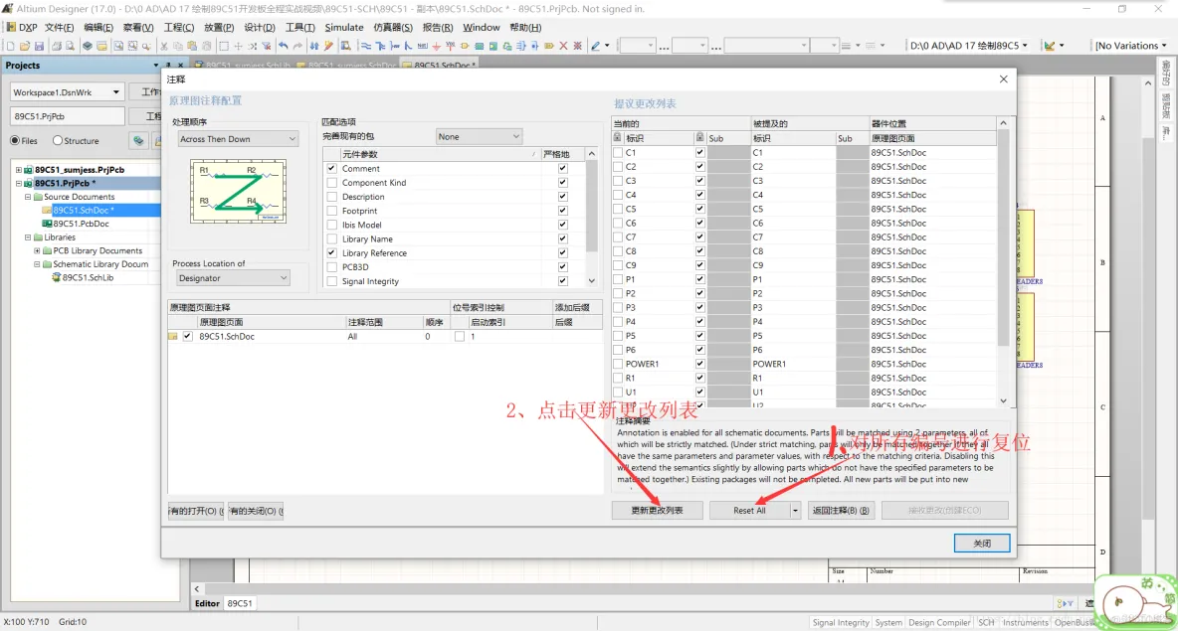This screenshot has height=631, width=1178.
Task: Place a VCC power port
Action: pyautogui.click(x=450, y=46)
